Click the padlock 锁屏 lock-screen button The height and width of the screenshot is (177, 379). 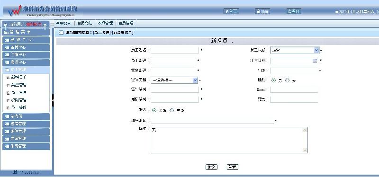(262, 11)
